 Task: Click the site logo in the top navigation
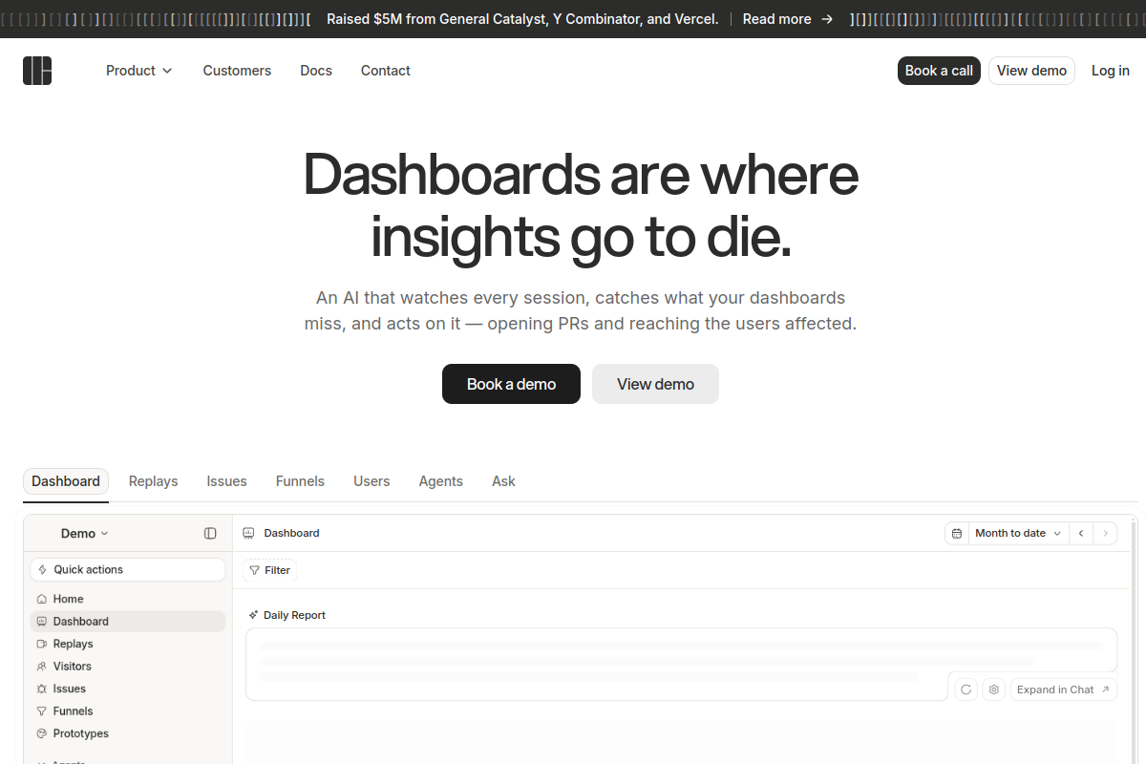[37, 71]
